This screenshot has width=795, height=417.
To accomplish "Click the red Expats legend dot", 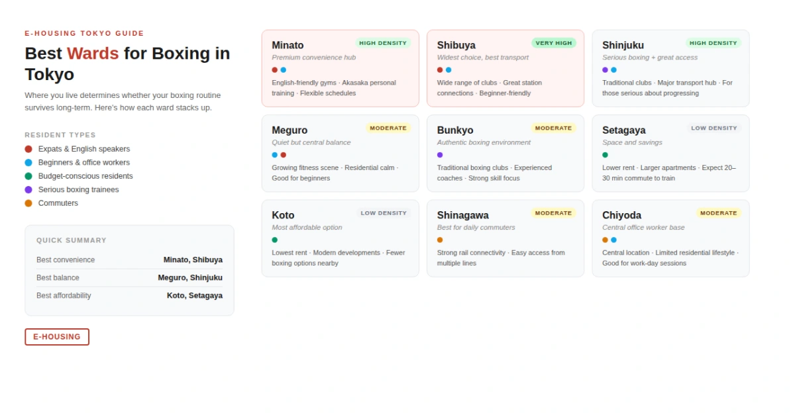I will tap(28, 149).
